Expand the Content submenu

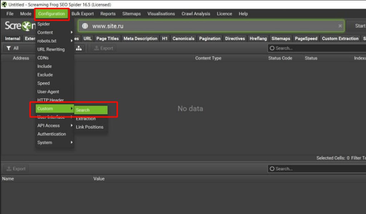click(x=54, y=32)
